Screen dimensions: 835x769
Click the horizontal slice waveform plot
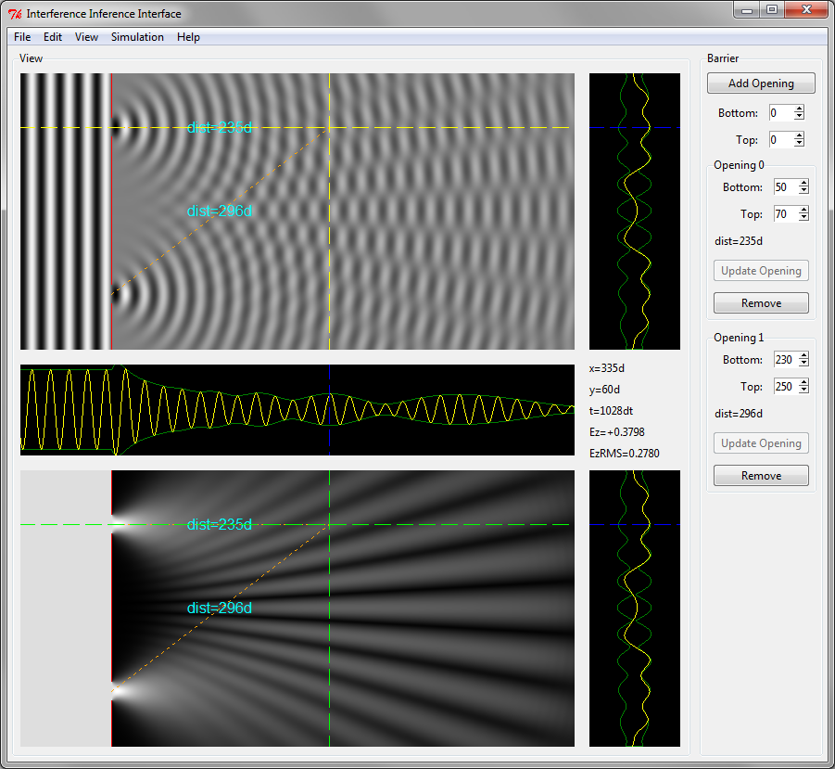coord(297,410)
